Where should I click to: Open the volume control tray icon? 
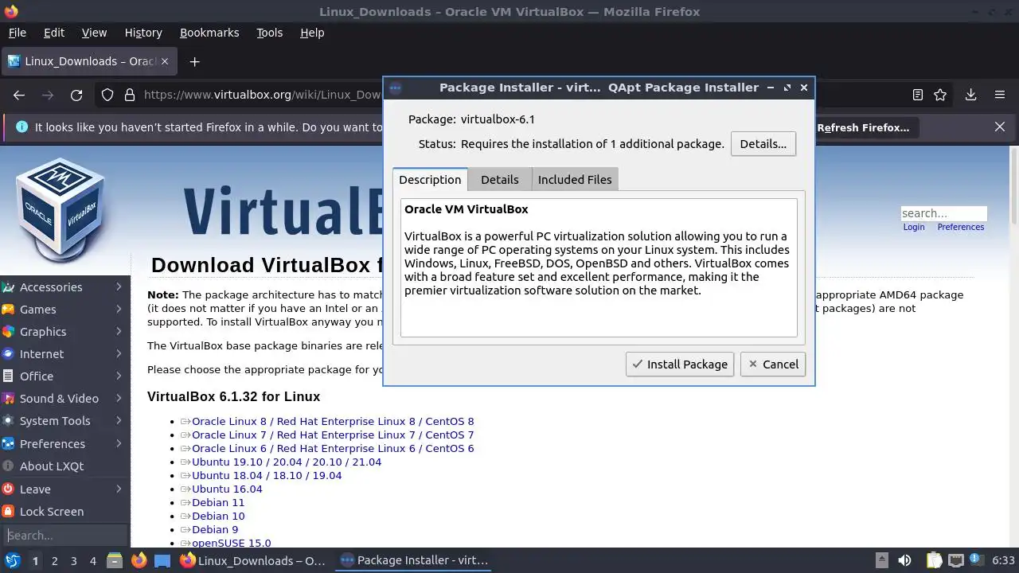(904, 560)
